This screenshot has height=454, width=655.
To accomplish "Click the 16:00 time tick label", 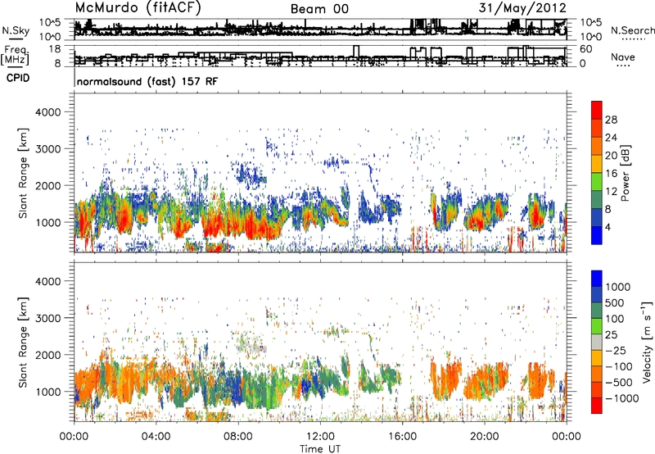I will pyautogui.click(x=402, y=437).
